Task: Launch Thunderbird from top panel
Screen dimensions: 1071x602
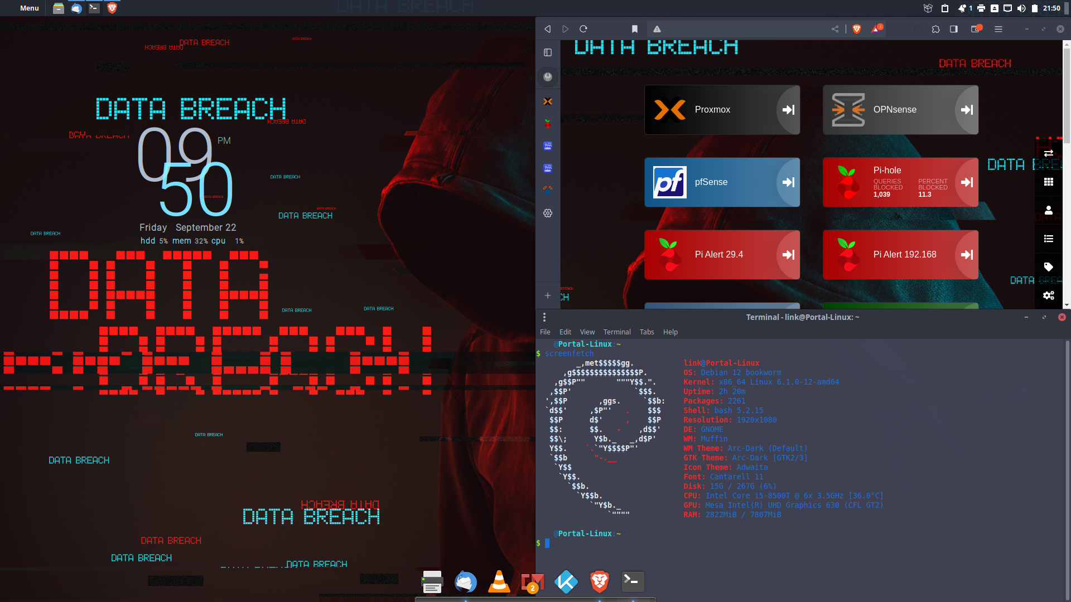Action: (76, 8)
